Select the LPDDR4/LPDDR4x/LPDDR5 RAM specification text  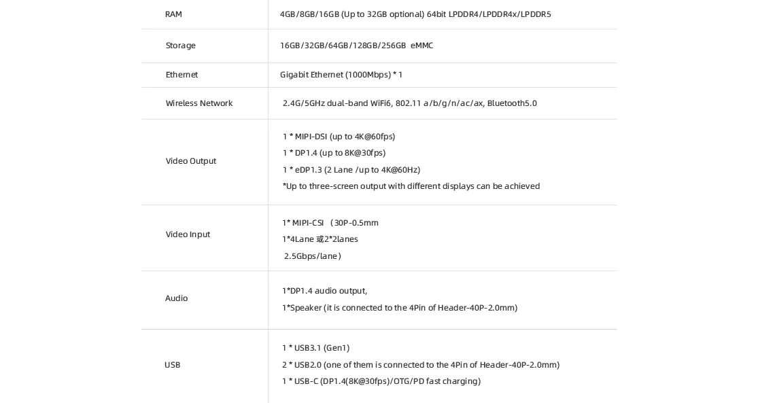(415, 14)
